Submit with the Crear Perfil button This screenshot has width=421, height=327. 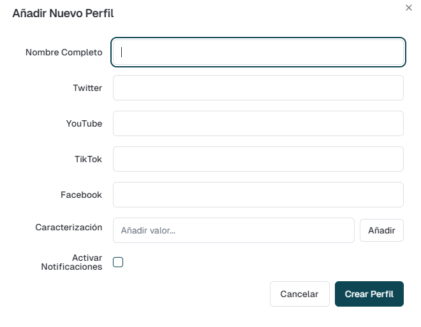369,294
